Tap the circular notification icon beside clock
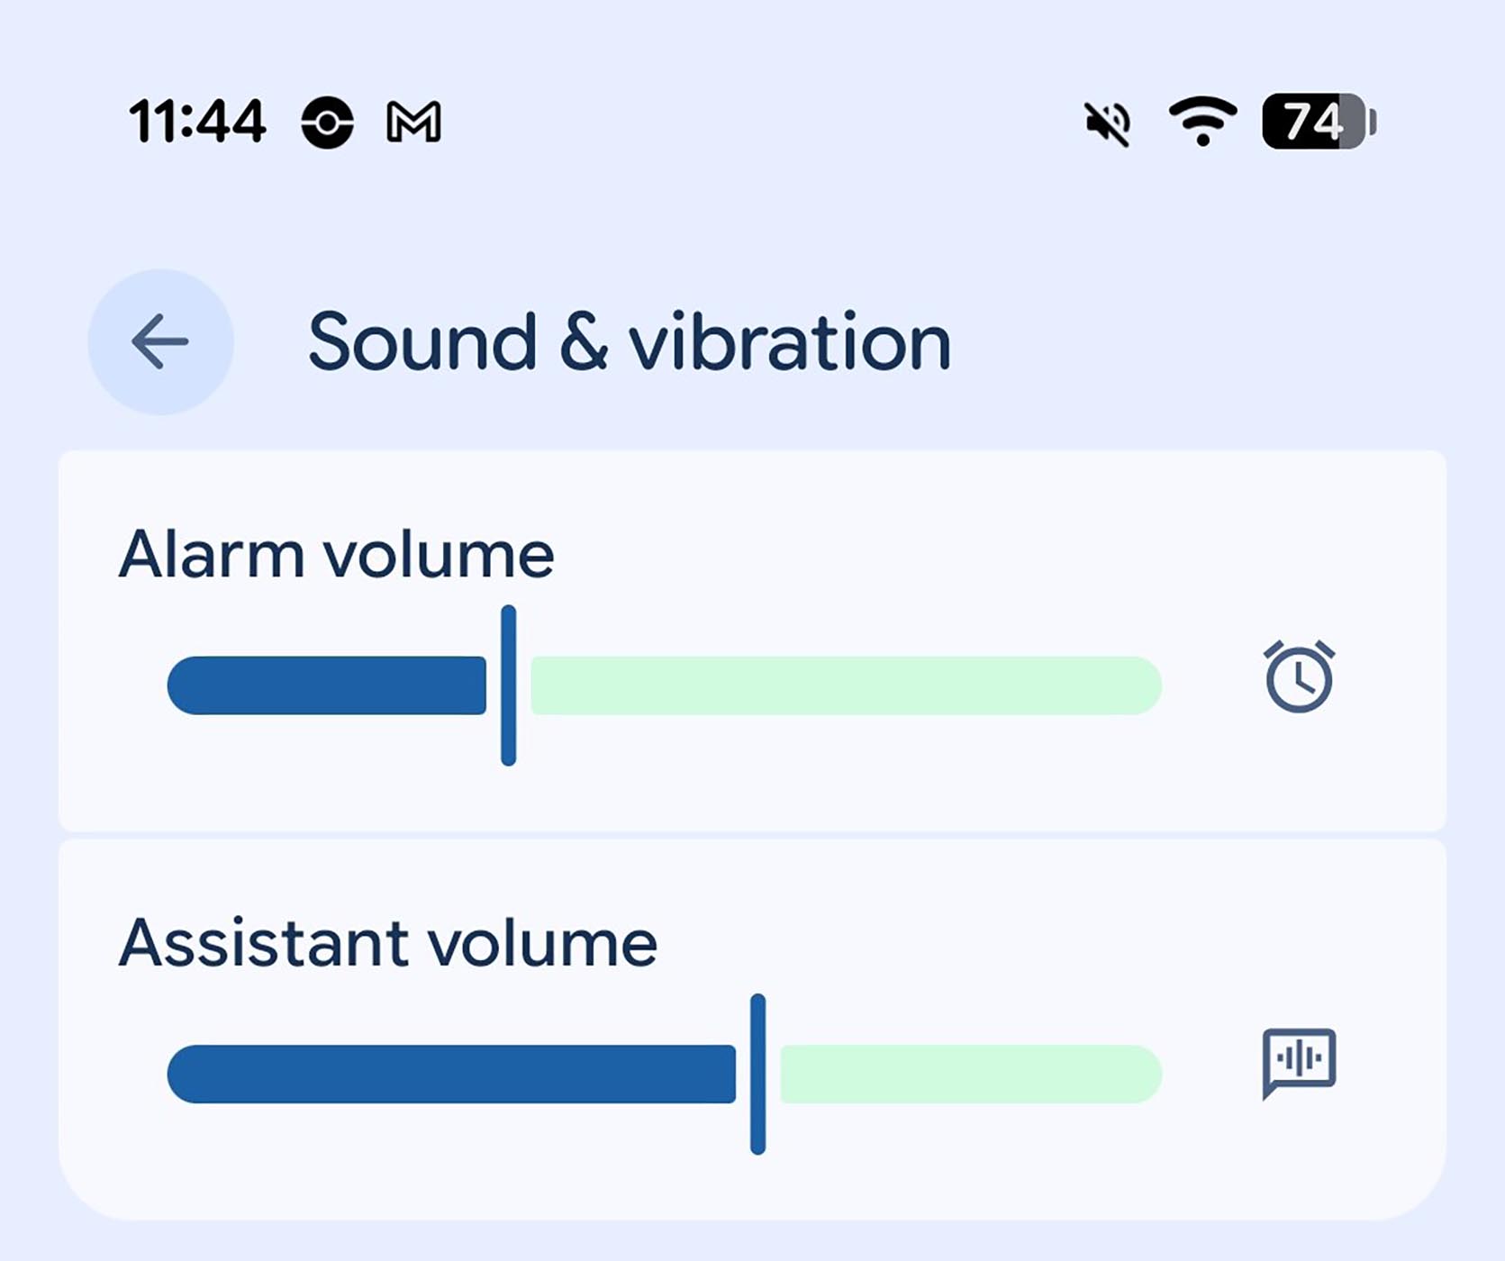 (327, 122)
